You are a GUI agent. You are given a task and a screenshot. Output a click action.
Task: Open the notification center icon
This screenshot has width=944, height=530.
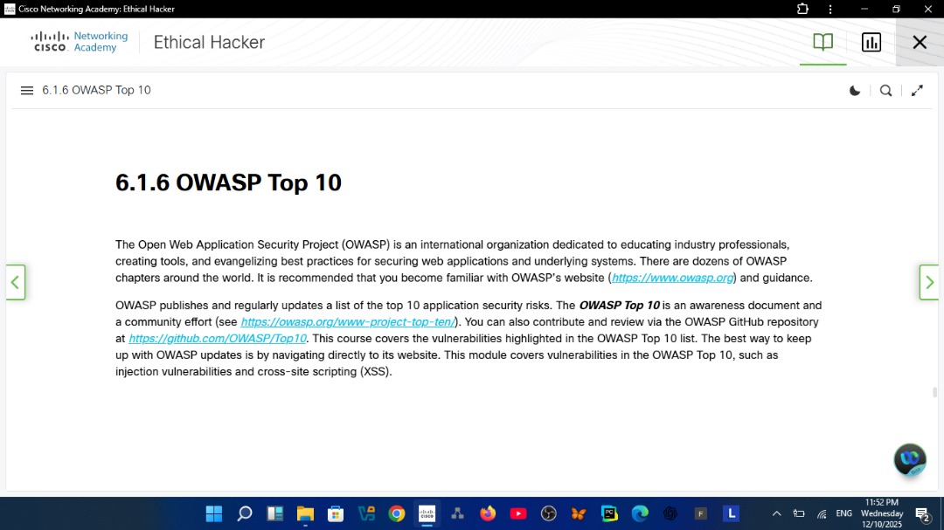tap(922, 513)
